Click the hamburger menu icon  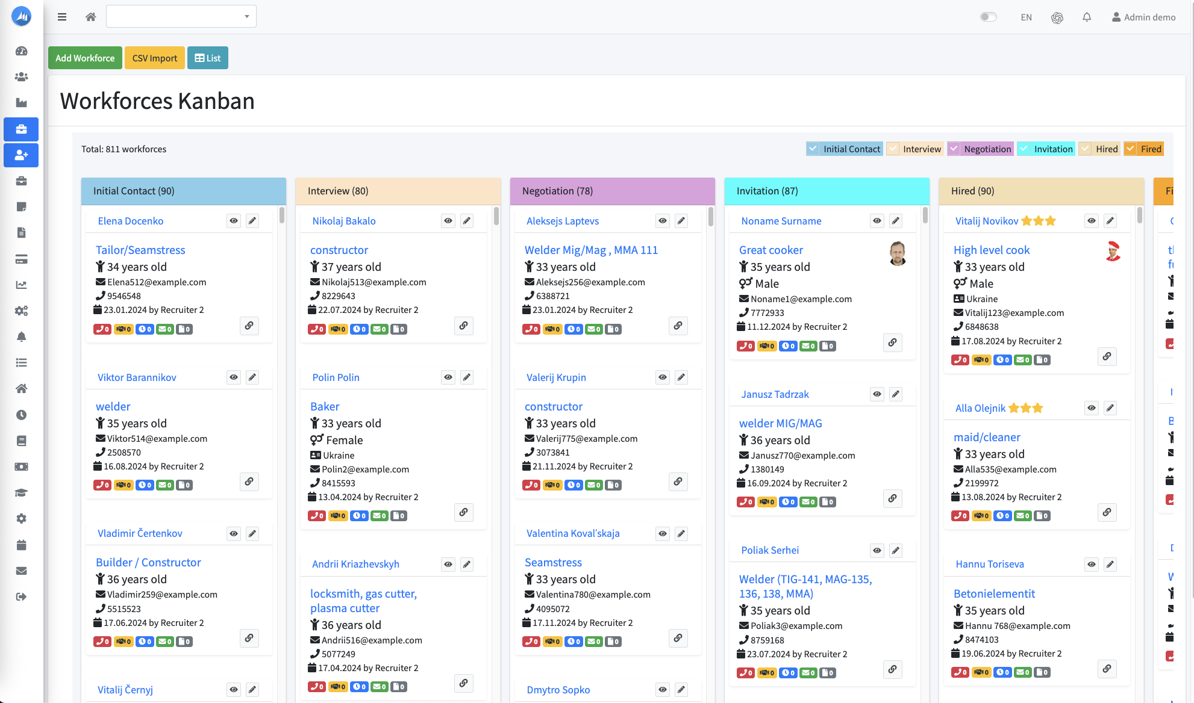(x=61, y=17)
